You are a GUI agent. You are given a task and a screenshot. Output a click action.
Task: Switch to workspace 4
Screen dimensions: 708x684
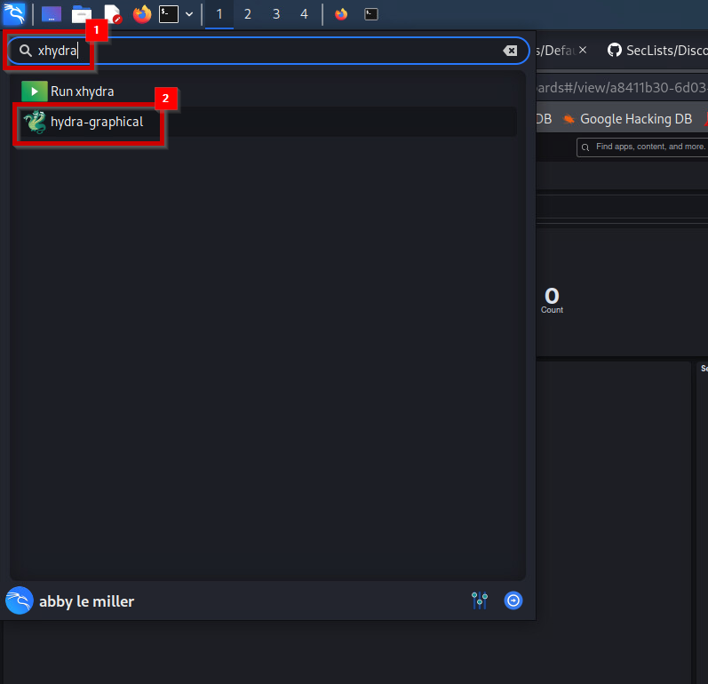coord(305,14)
